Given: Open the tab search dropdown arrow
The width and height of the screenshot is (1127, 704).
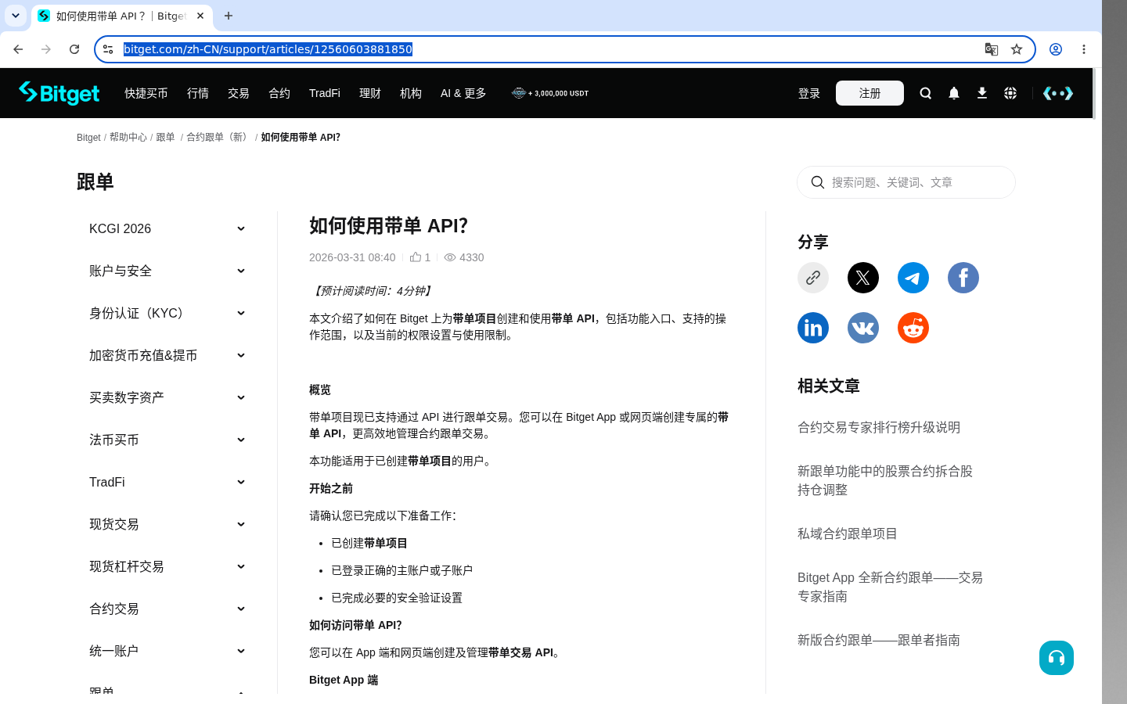Looking at the screenshot, I should coord(15,16).
